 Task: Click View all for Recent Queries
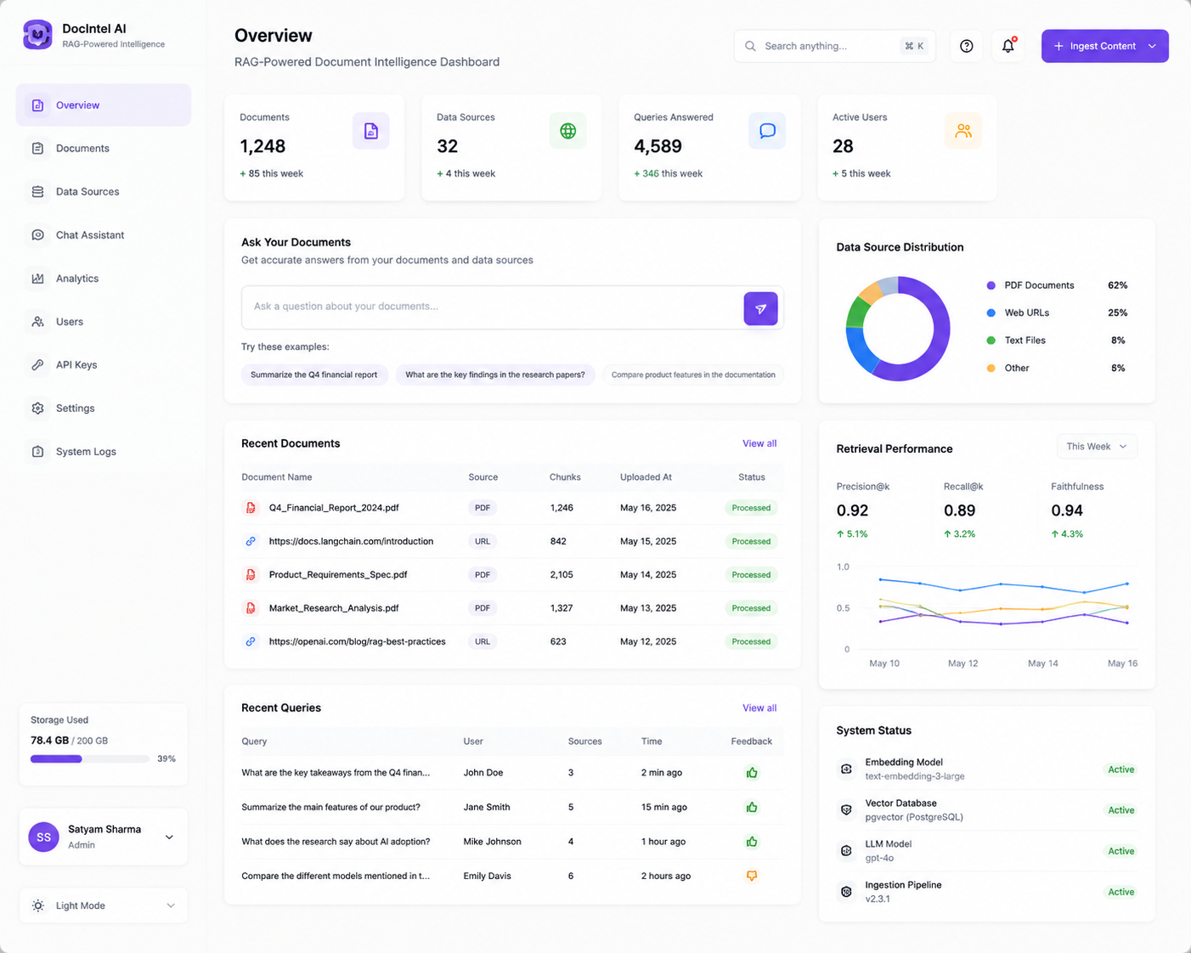[759, 708]
